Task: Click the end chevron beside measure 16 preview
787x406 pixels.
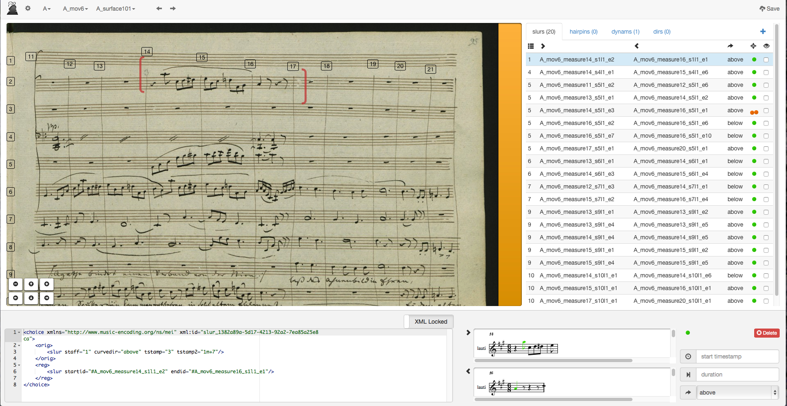Action: coord(468,371)
